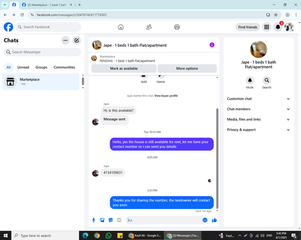Click the Add button in chat header
Viewport: 301px width, 240px height.
144,79
